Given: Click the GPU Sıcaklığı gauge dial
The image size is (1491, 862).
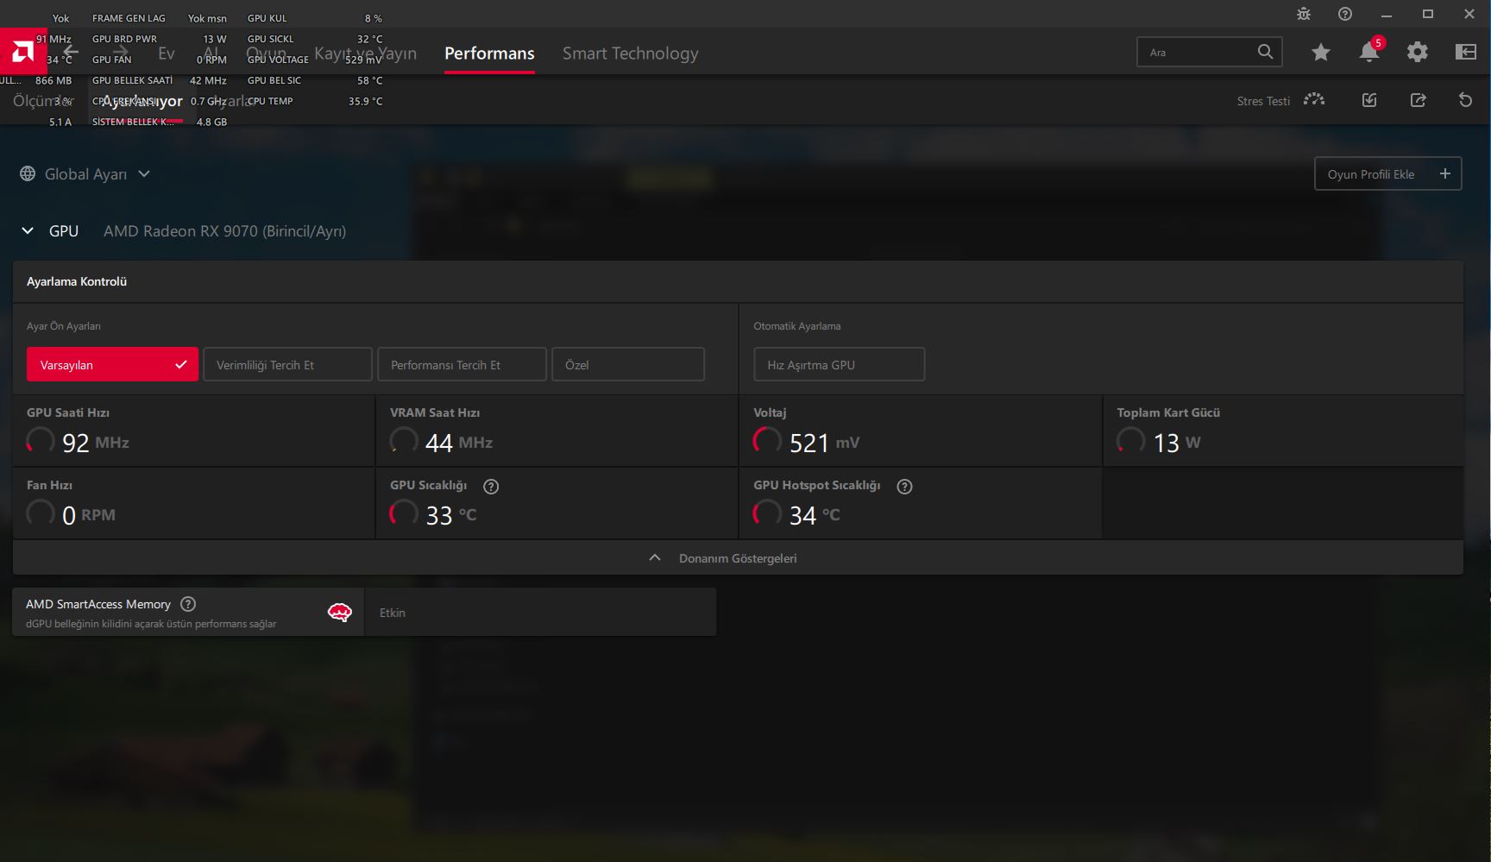Looking at the screenshot, I should [x=403, y=513].
